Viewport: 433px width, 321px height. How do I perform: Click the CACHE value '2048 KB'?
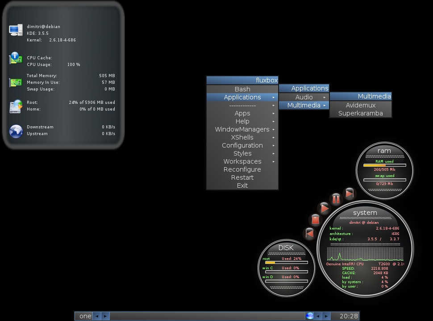(380, 273)
